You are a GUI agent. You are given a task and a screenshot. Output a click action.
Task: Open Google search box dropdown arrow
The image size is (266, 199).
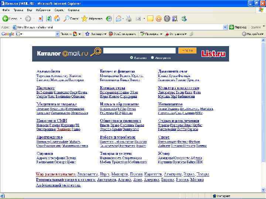point(57,34)
